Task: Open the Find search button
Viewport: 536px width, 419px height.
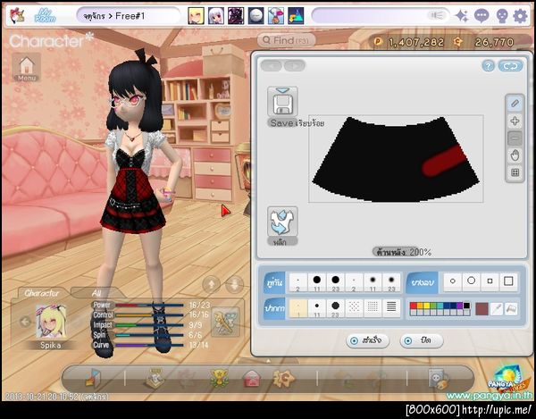Action: point(286,41)
